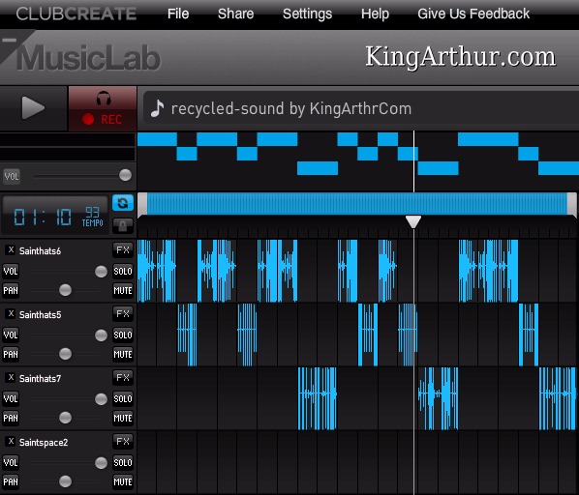The width and height of the screenshot is (579, 495).
Task: Remove Sainthats7 track with its X
Action: pos(11,377)
